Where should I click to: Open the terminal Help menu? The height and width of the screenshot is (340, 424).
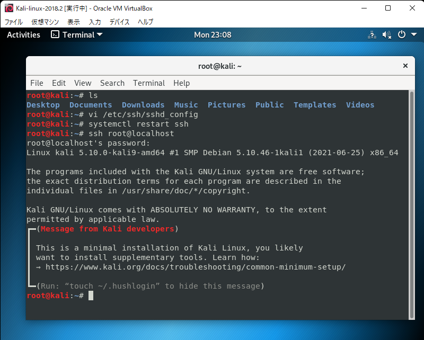tap(181, 83)
